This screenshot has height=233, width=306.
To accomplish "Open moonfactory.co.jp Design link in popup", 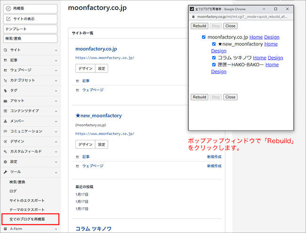I will click(272, 37).
